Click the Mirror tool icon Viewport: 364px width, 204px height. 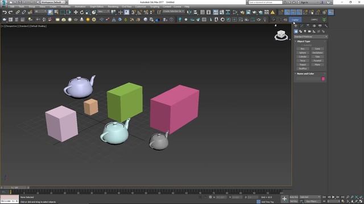click(x=189, y=12)
